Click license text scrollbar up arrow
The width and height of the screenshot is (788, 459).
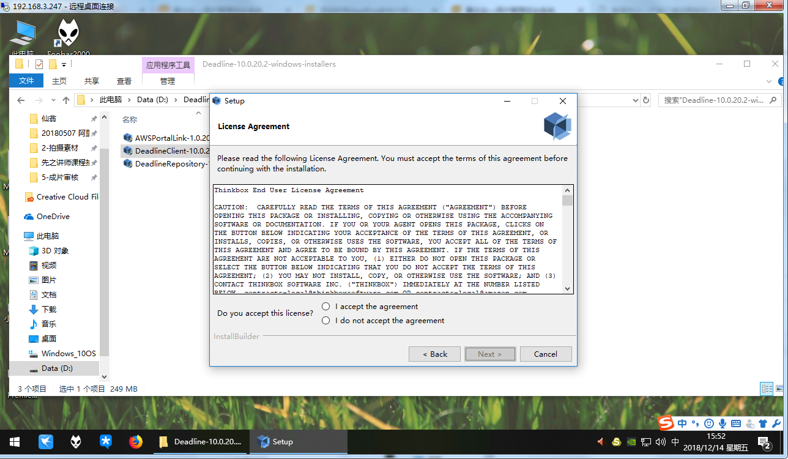pos(568,190)
